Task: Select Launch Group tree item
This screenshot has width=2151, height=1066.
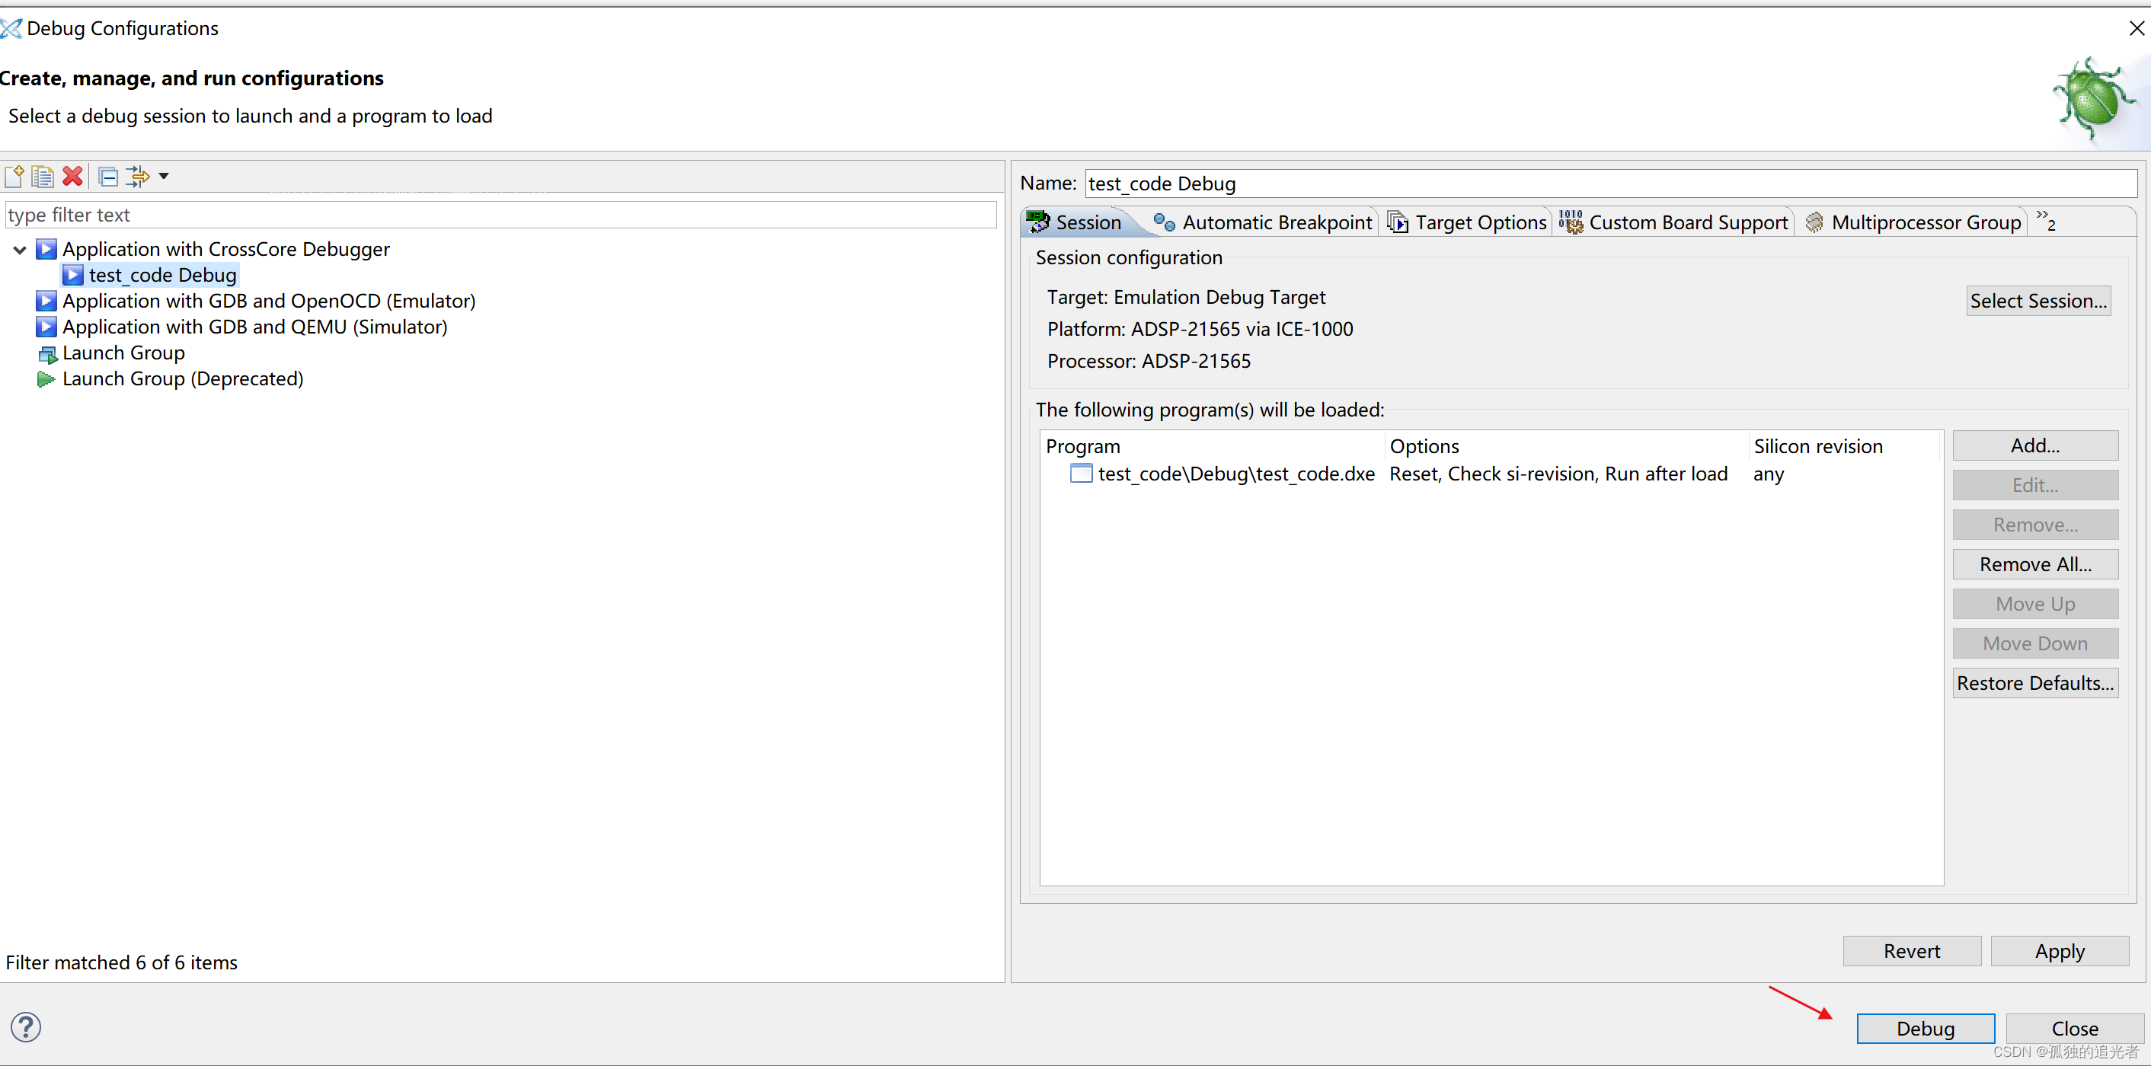Action: point(123,353)
